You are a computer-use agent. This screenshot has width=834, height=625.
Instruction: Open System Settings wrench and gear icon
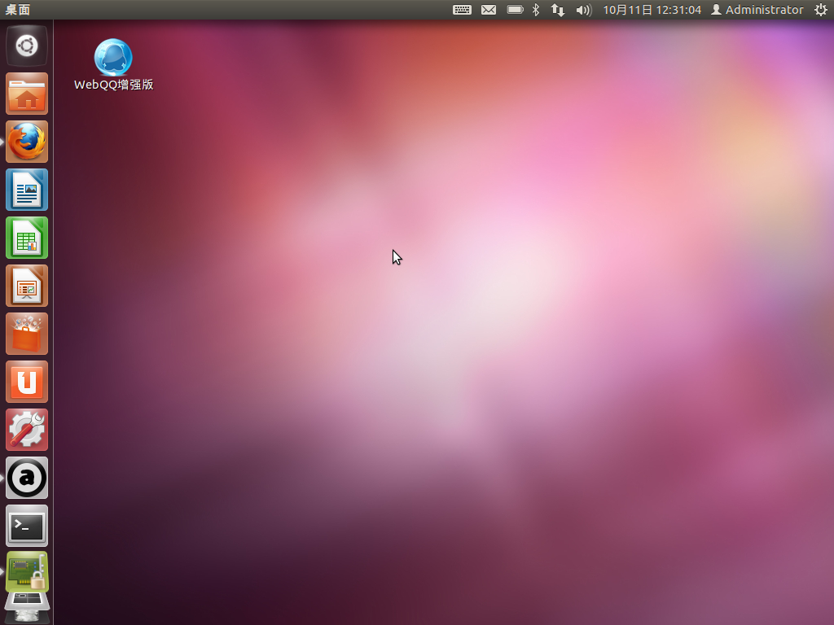[x=27, y=430]
